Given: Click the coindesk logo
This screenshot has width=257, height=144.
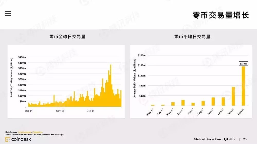Looking at the screenshot, I should coord(18,139).
